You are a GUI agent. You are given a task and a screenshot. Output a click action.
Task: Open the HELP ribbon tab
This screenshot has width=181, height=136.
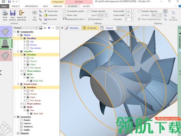46,6
